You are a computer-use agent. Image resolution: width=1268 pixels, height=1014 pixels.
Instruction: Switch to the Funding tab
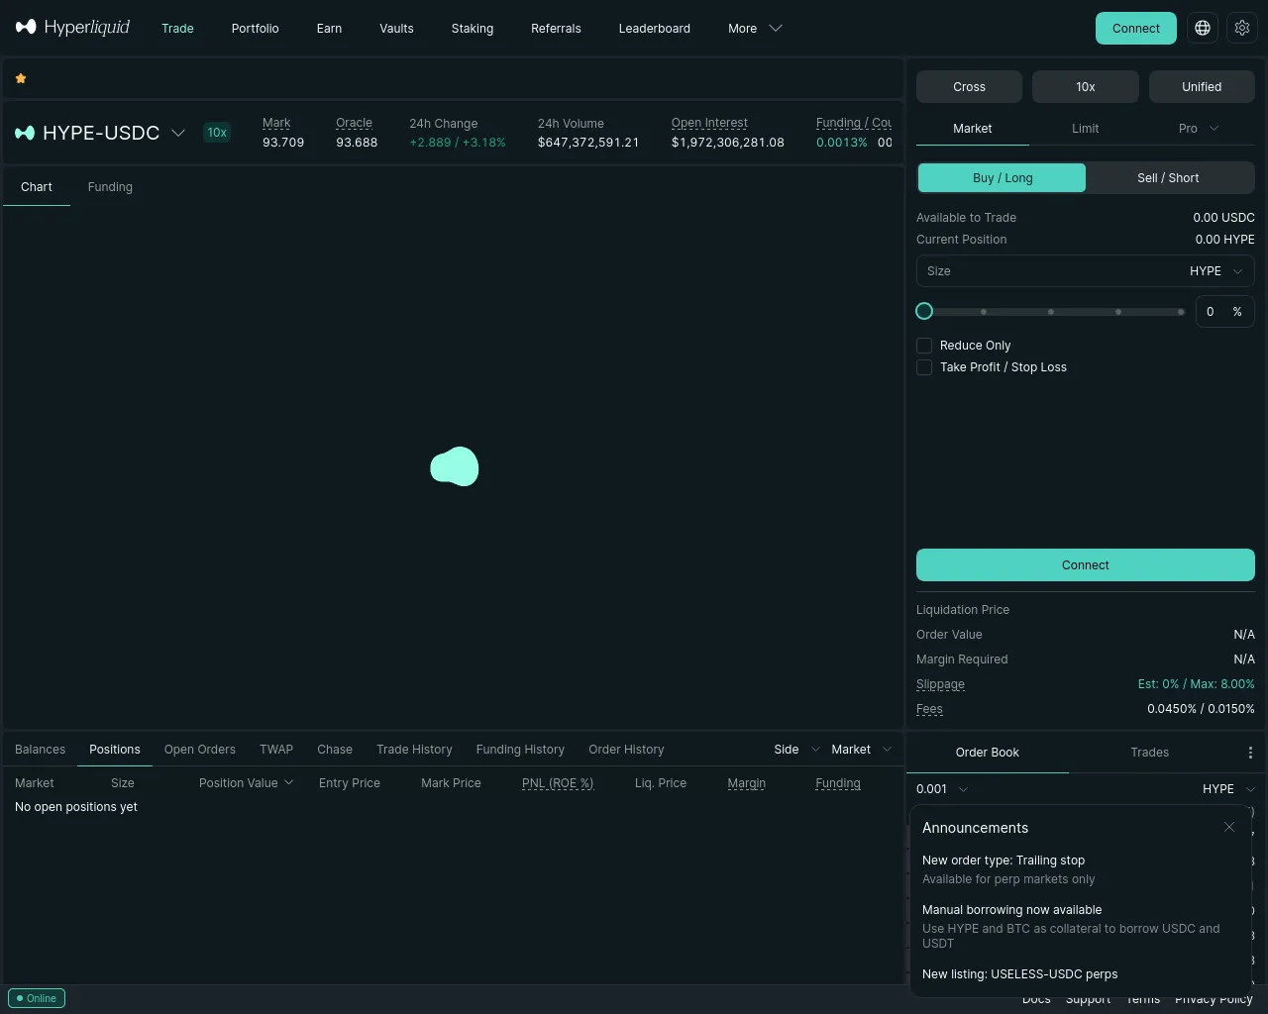tap(110, 187)
